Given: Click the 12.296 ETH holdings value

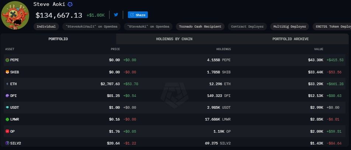Looking at the screenshot, I should 220,84.
